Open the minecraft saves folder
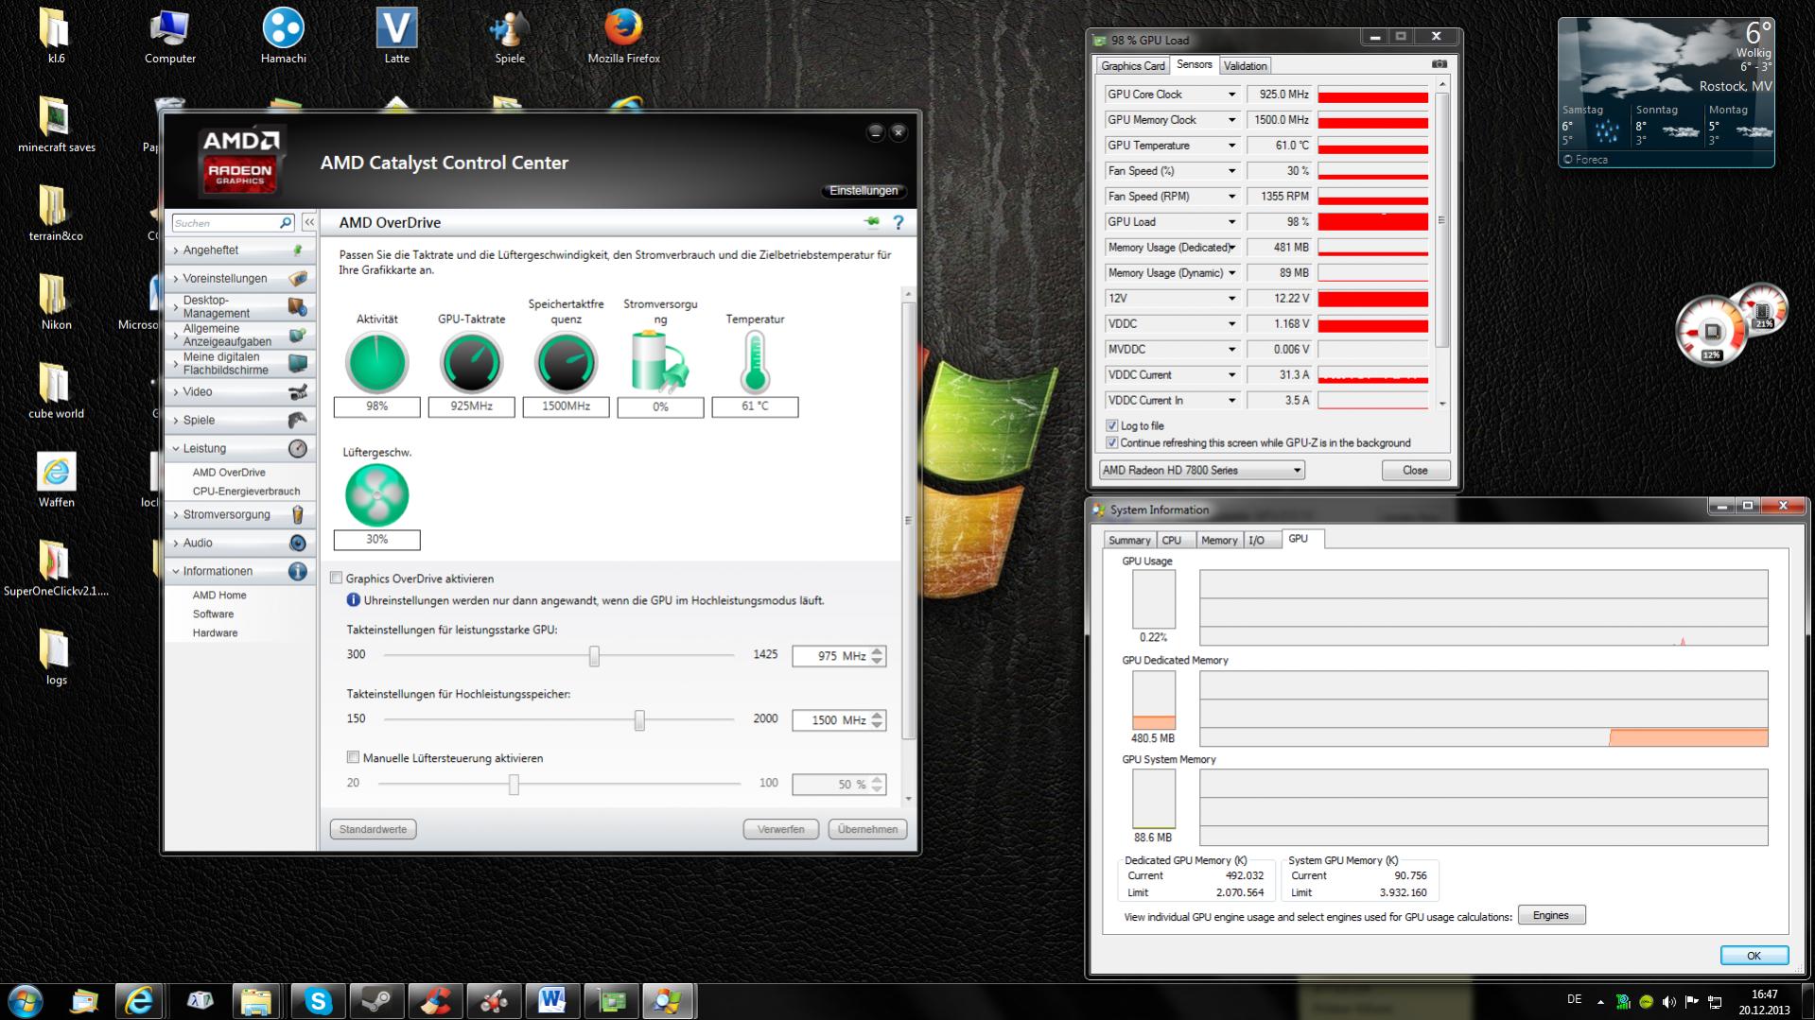This screenshot has height=1020, width=1815. [56, 125]
